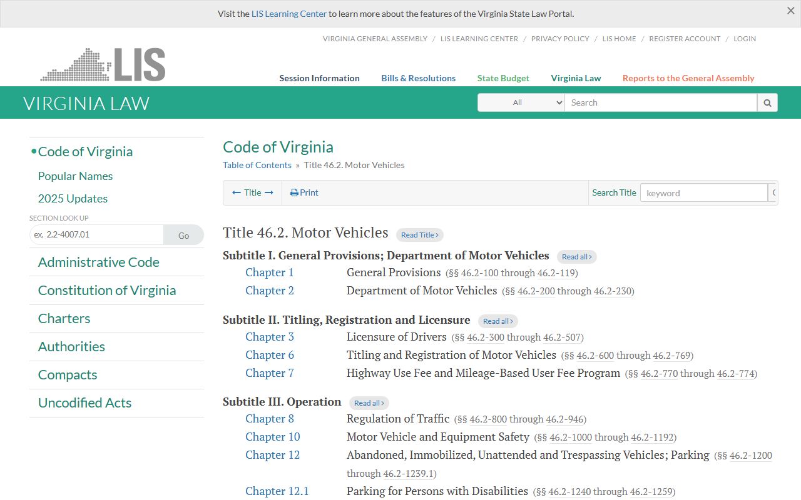801x500 pixels.
Task: Click the printer icon in the toolbar
Action: tap(294, 192)
